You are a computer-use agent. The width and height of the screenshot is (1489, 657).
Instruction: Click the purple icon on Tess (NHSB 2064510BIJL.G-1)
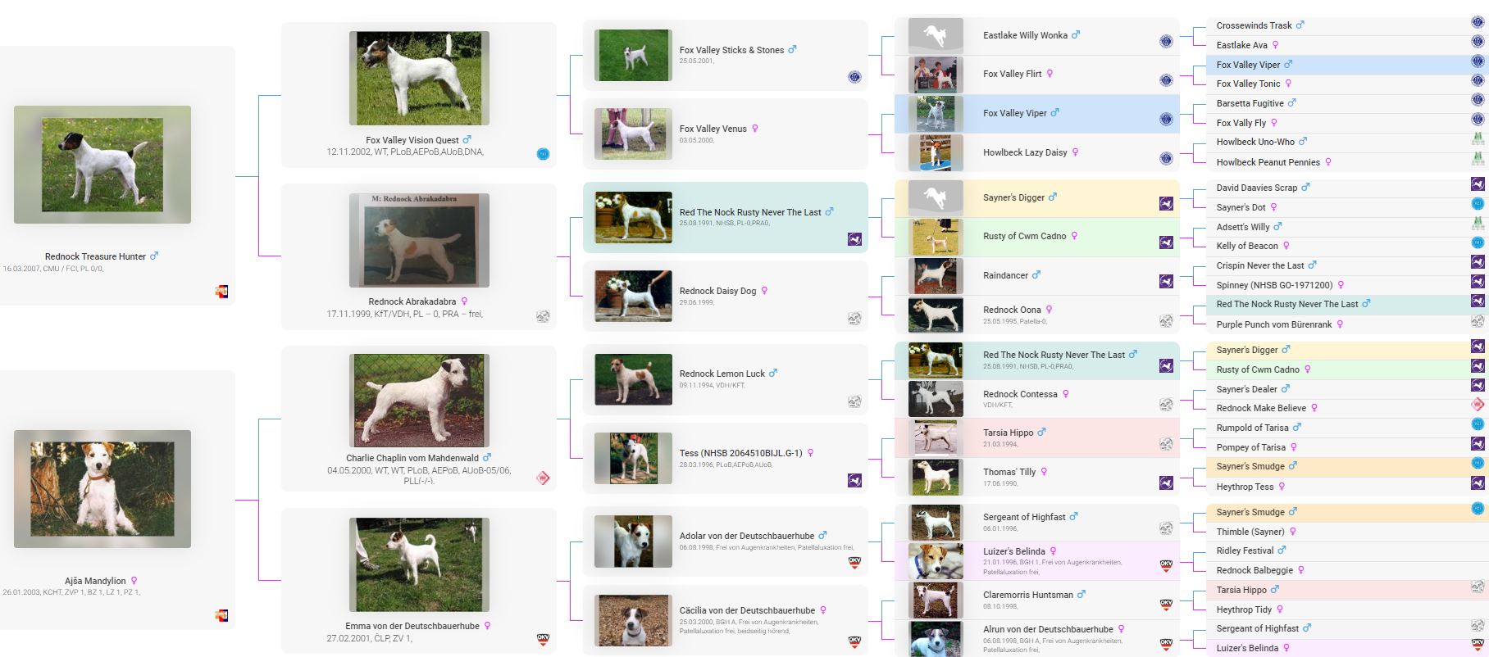point(854,481)
